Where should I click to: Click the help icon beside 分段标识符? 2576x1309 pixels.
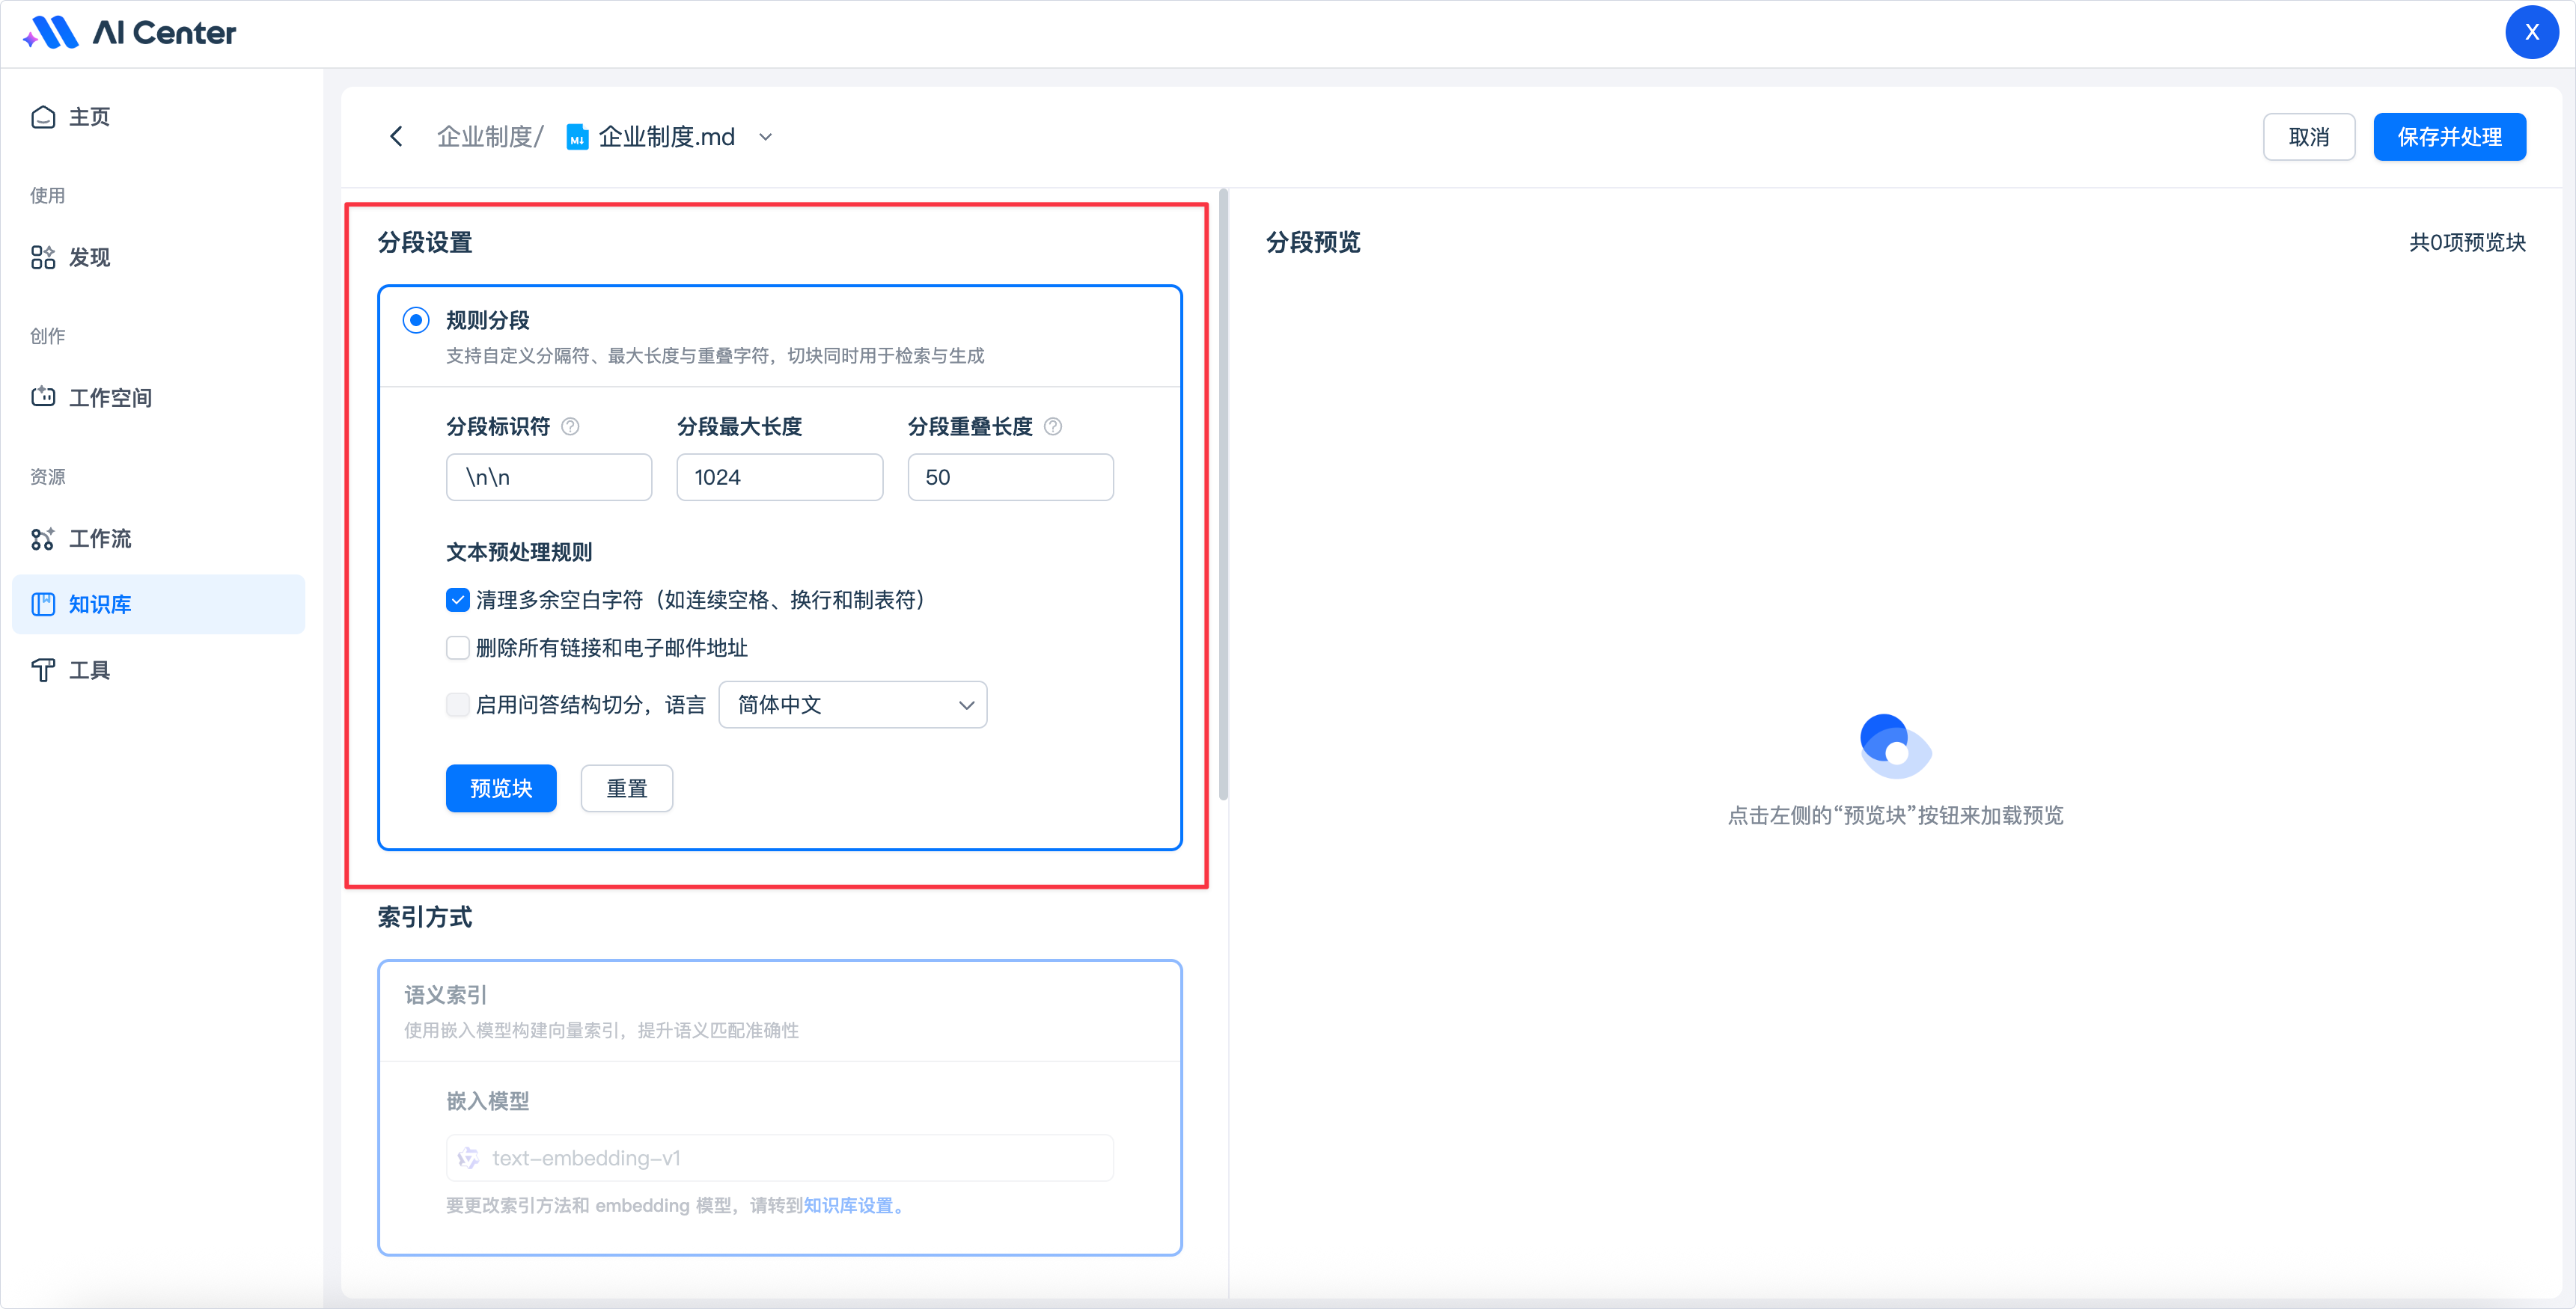pyautogui.click(x=570, y=426)
